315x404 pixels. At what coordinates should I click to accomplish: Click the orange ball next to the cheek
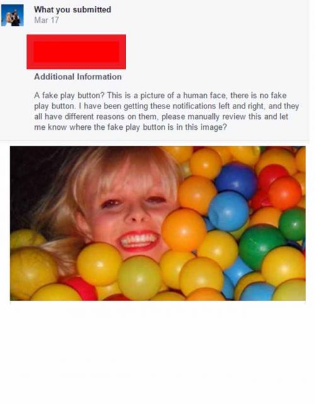(184, 229)
